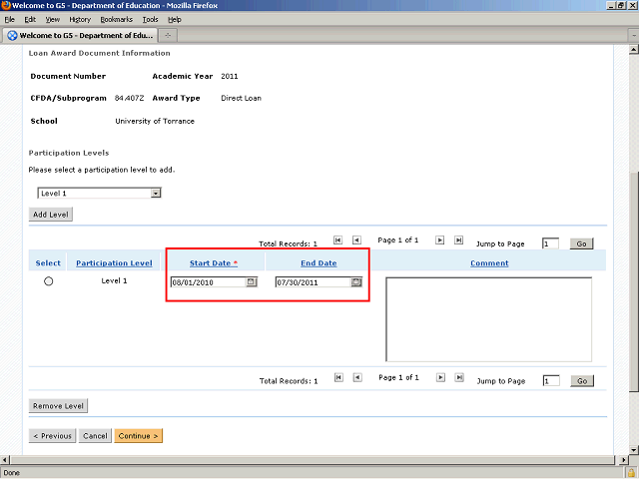Click the Remove Level button
Screen dimensions: 639x479
coord(58,406)
